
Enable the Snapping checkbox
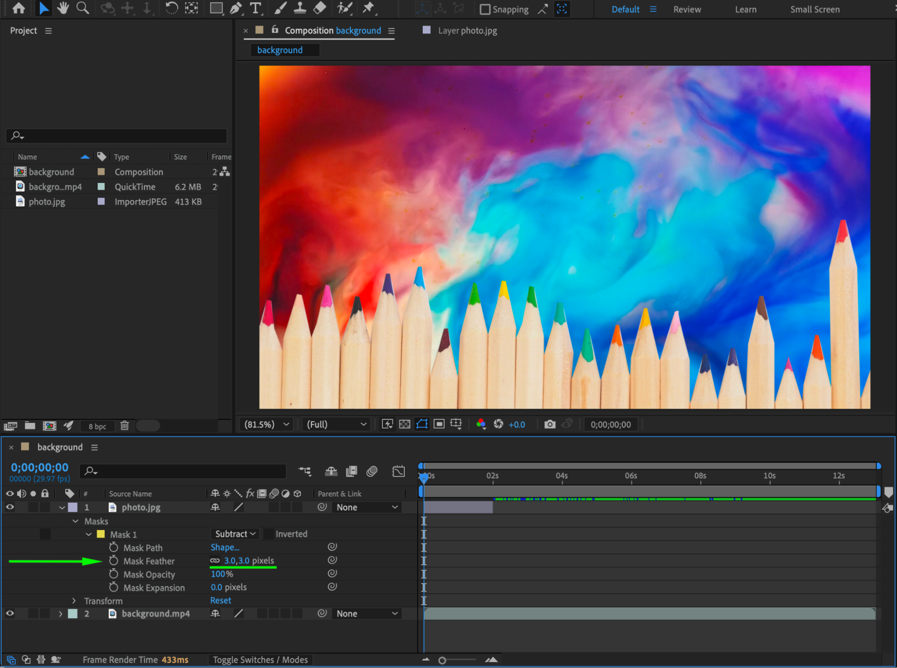coord(485,9)
